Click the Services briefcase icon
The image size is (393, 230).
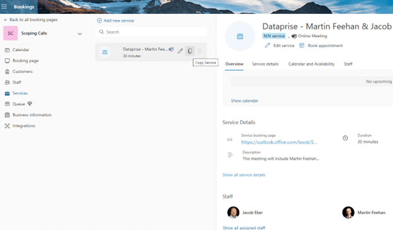pyautogui.click(x=7, y=93)
